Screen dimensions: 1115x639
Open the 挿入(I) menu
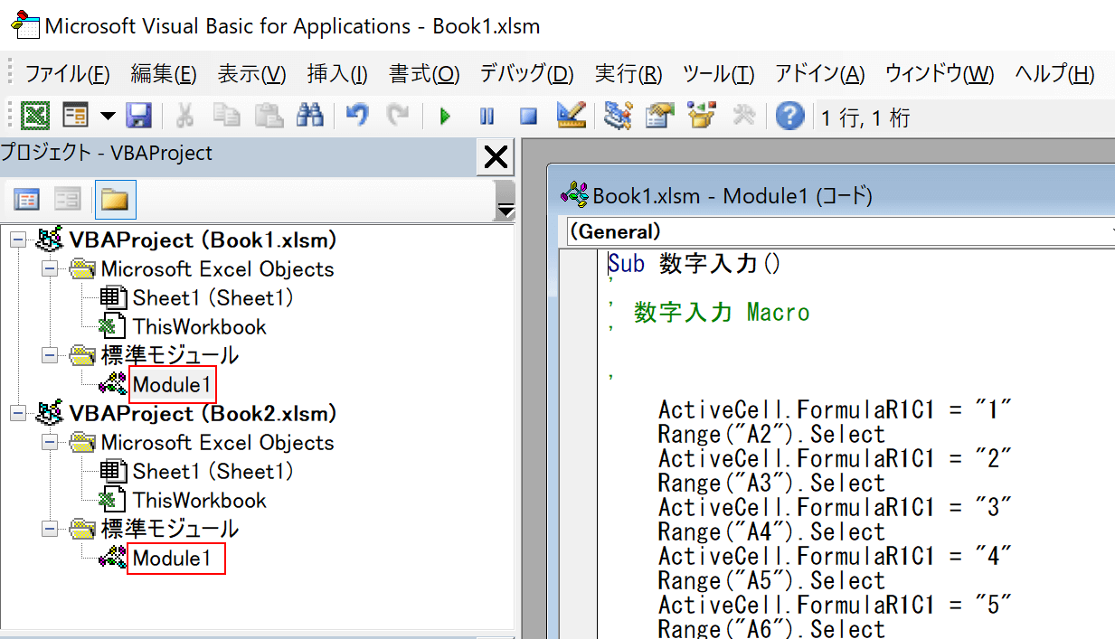pyautogui.click(x=337, y=74)
